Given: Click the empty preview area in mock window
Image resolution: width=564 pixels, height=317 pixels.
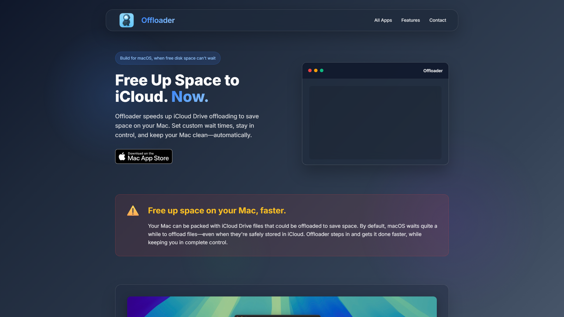Looking at the screenshot, I should tap(375, 123).
